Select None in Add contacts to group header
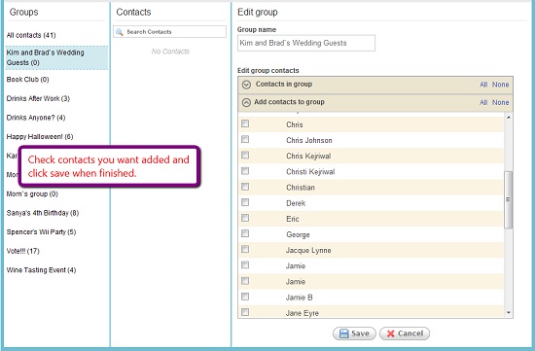 [x=501, y=102]
